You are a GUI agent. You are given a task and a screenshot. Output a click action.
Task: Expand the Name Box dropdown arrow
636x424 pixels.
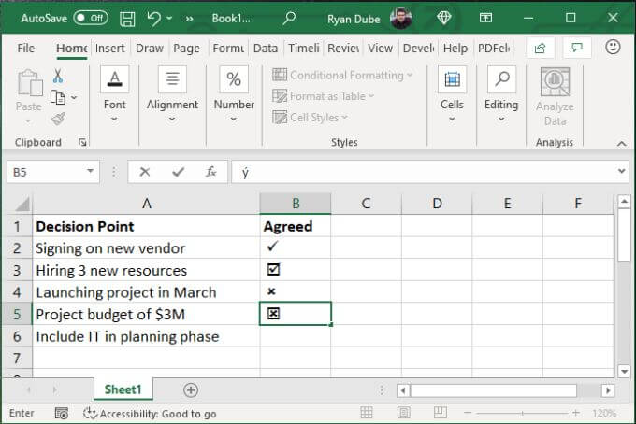click(91, 172)
